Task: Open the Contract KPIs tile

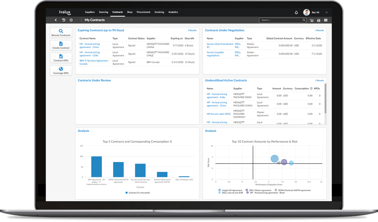Action: [61, 58]
